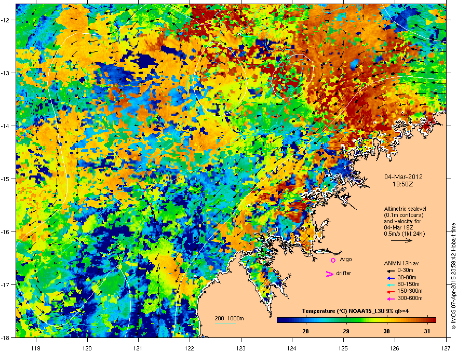Click the longitude axis label 125
Screen dimensions: 457x353
pos(343,348)
